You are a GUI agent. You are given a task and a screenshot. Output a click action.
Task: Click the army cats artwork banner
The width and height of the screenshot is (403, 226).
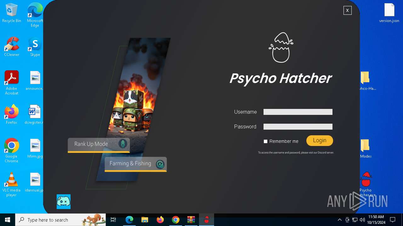click(133, 109)
